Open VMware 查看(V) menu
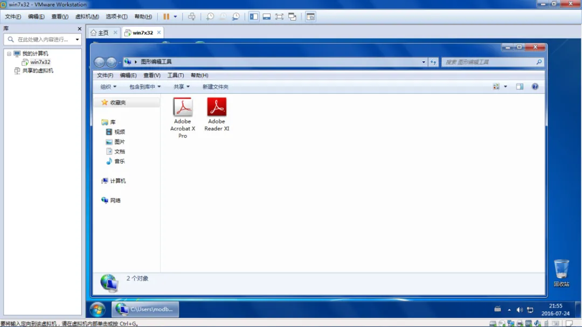Screen dimensions: 582x327 pos(60,16)
